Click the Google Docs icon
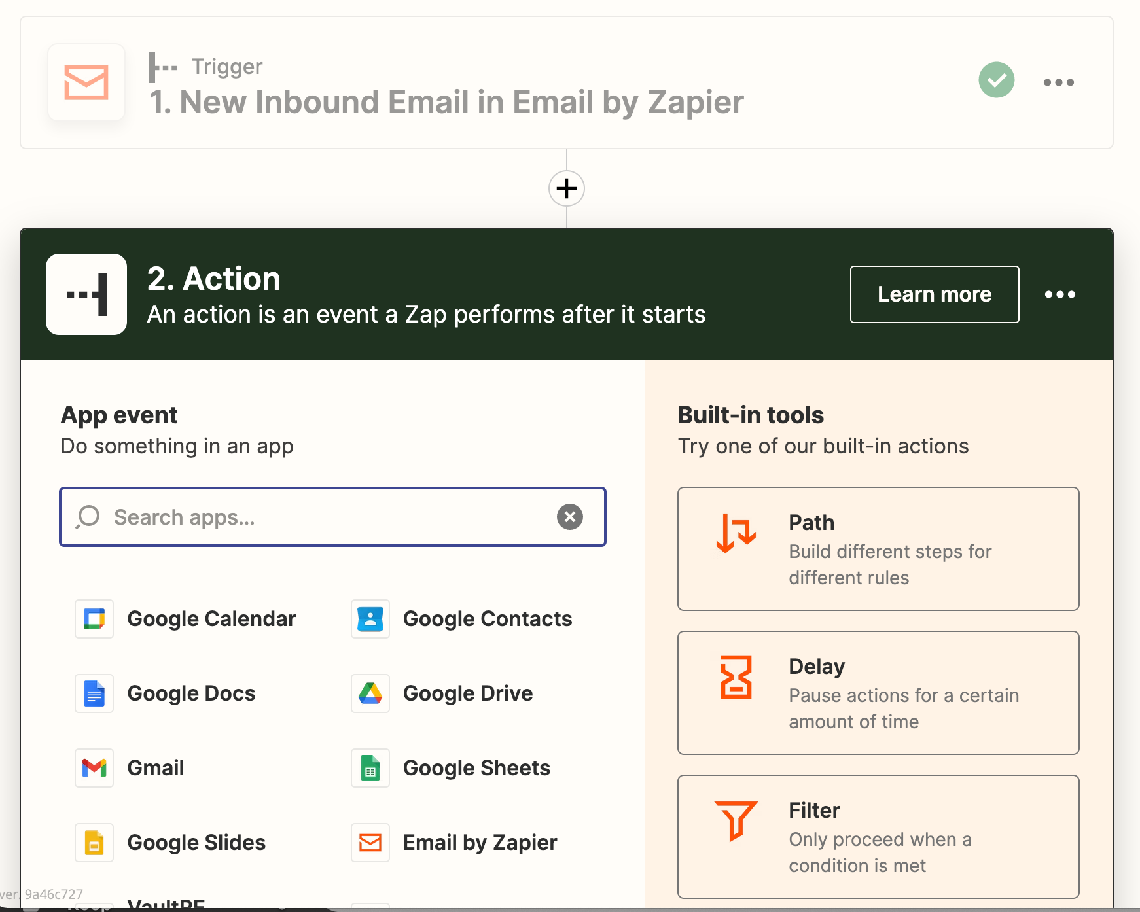 pos(94,693)
